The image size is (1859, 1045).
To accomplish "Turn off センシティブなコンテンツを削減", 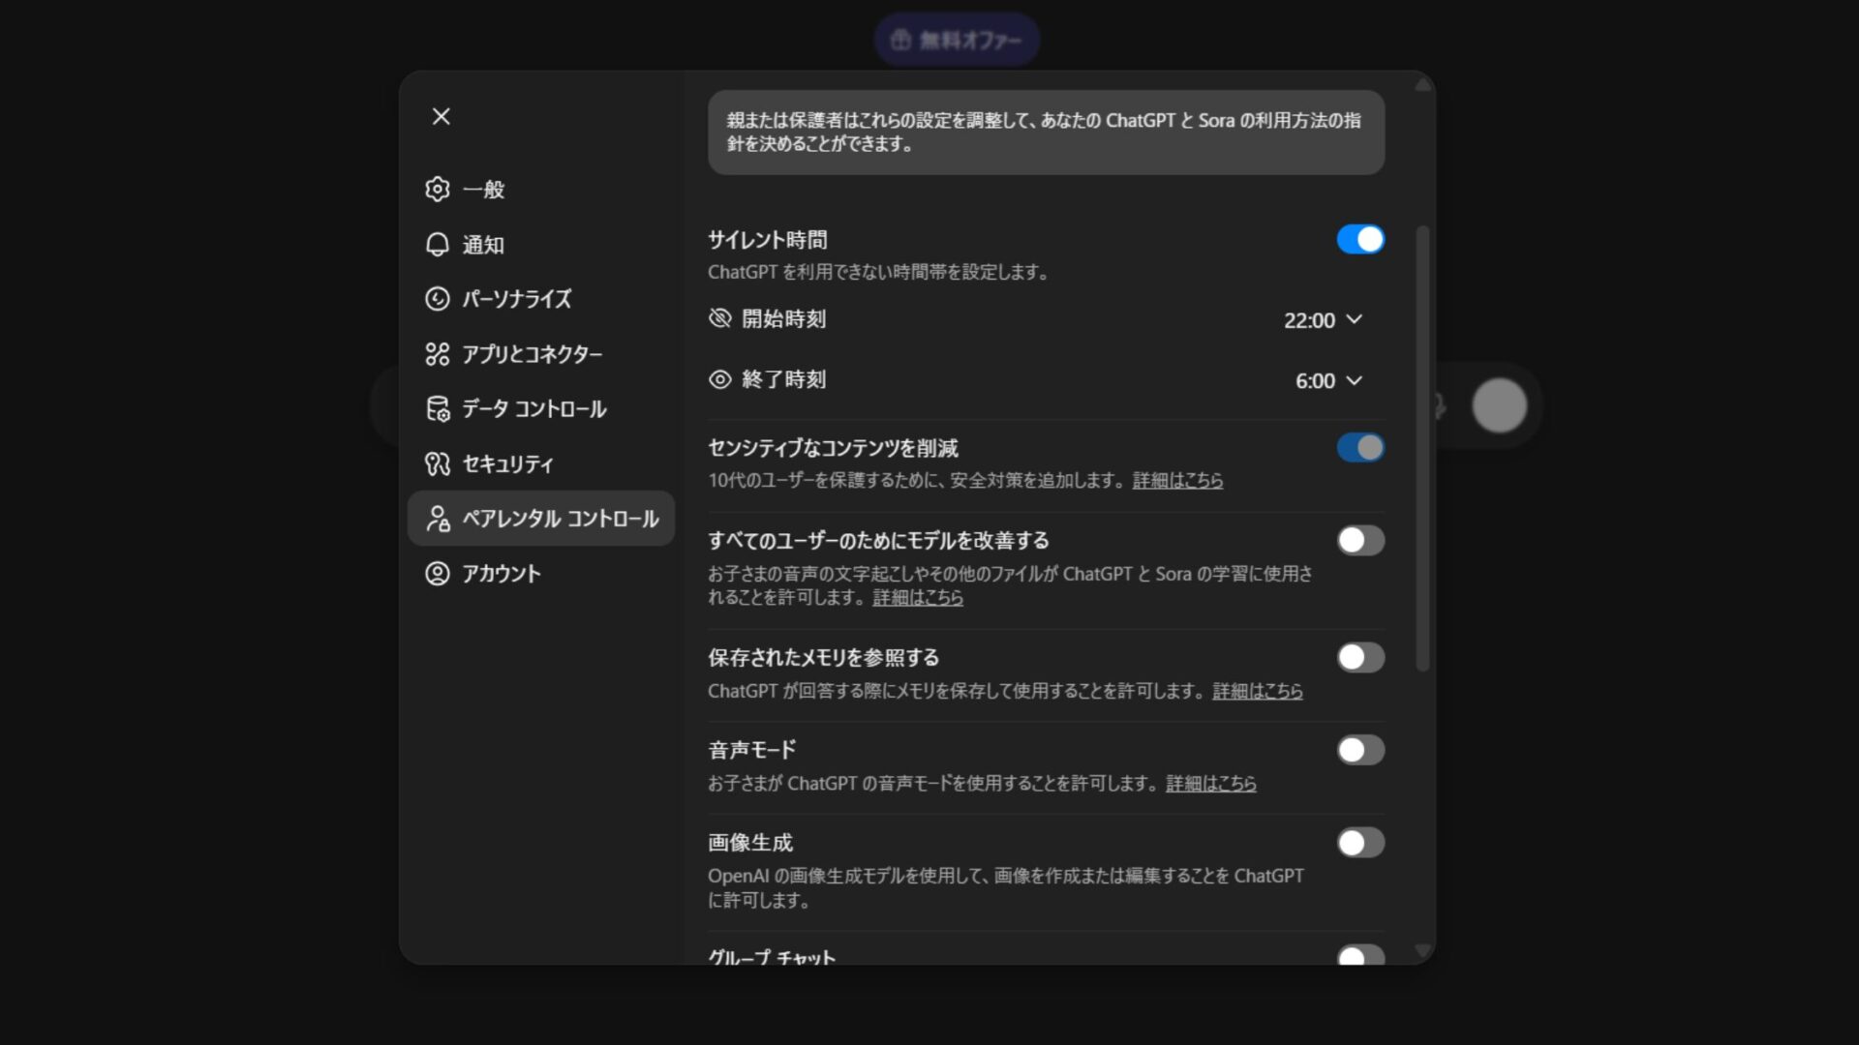I will (x=1360, y=447).
